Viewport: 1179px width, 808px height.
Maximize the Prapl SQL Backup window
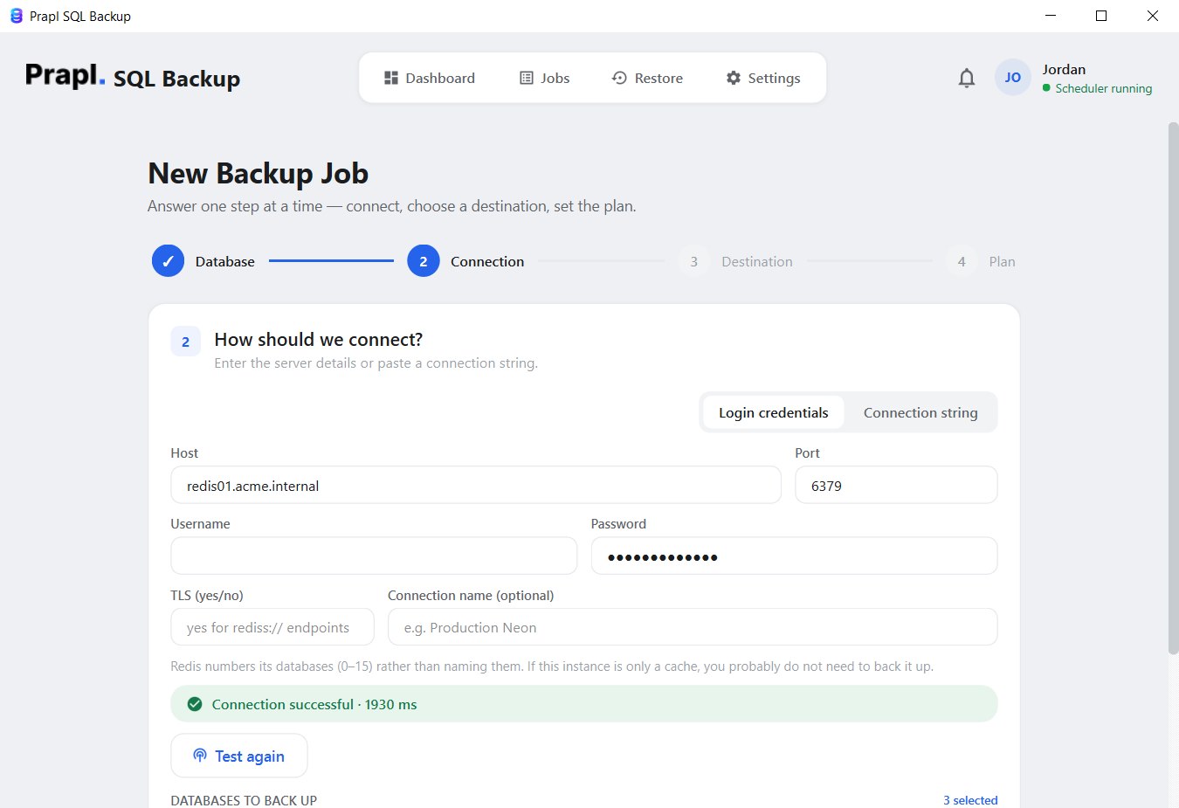pos(1101,16)
